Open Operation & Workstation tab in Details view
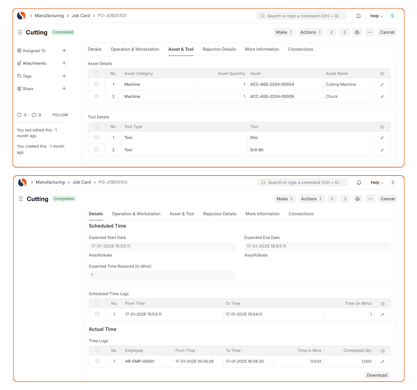Screen dimensions: 417x390 [x=136, y=214]
